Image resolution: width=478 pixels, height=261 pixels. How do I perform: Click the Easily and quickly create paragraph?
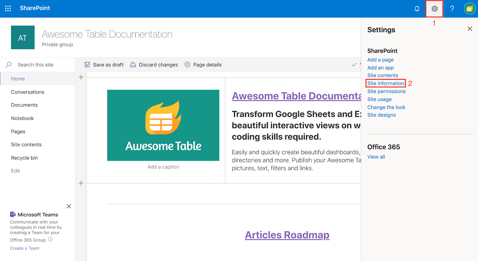(x=296, y=160)
